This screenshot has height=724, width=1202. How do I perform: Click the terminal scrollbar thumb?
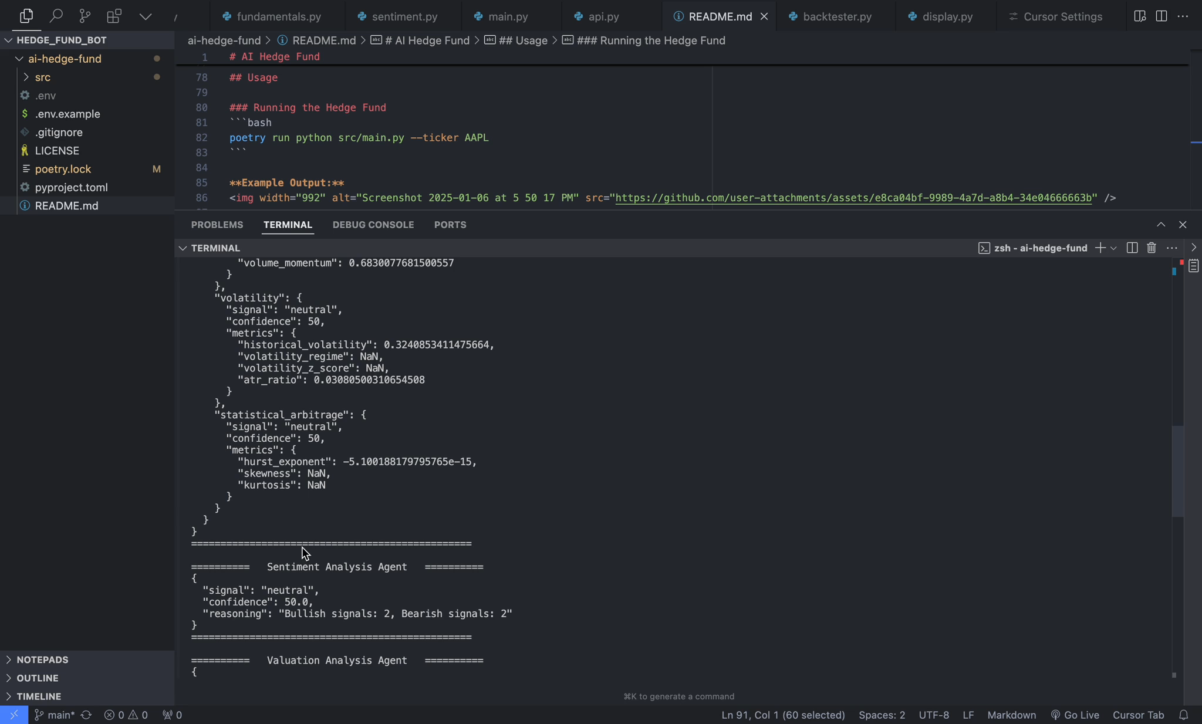tap(1178, 471)
